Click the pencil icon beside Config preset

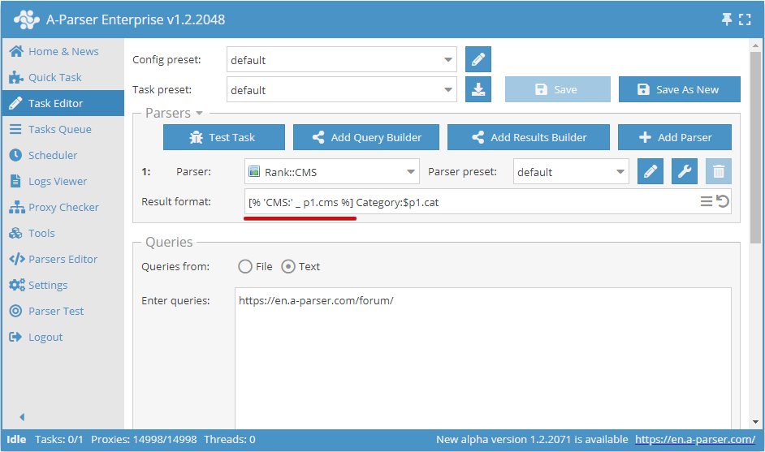(478, 60)
